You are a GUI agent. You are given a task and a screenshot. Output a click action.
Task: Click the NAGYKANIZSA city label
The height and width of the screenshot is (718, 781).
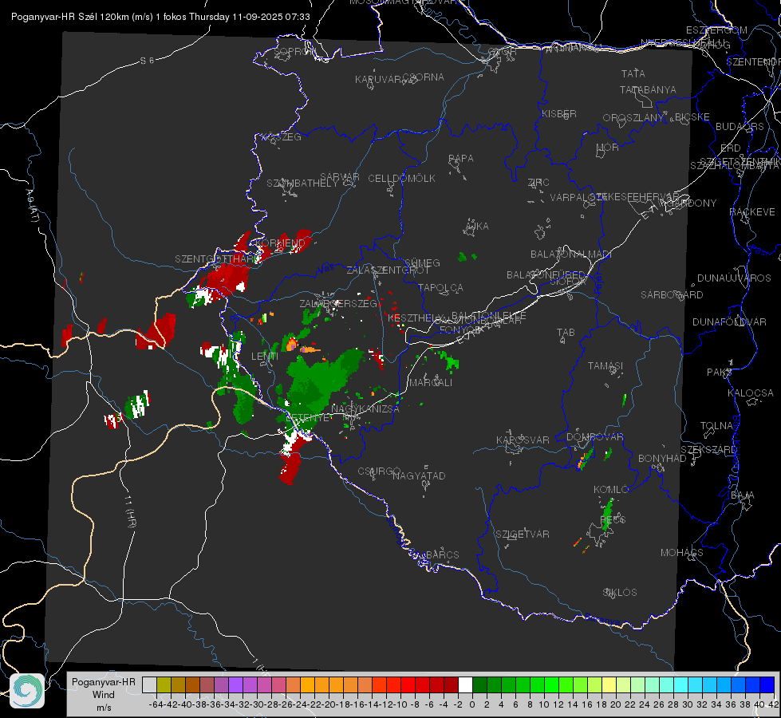(365, 409)
